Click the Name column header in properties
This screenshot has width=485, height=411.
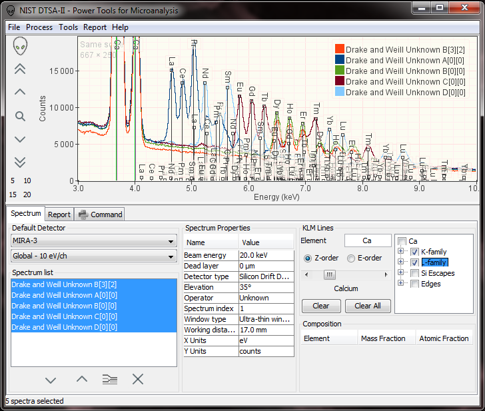(x=211, y=242)
